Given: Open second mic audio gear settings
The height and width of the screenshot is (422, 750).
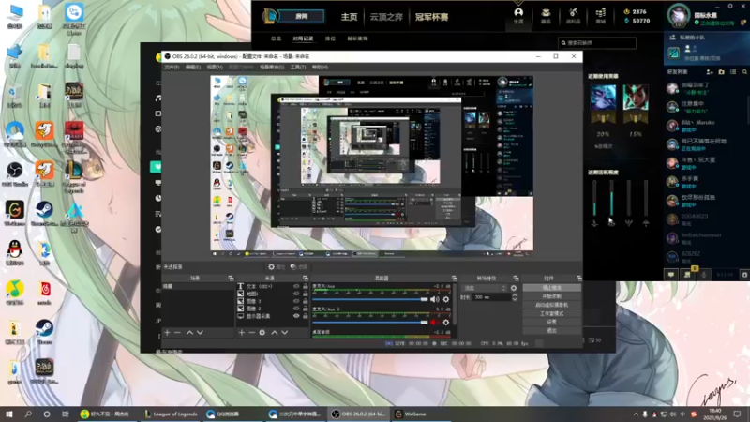Looking at the screenshot, I should pos(446,323).
